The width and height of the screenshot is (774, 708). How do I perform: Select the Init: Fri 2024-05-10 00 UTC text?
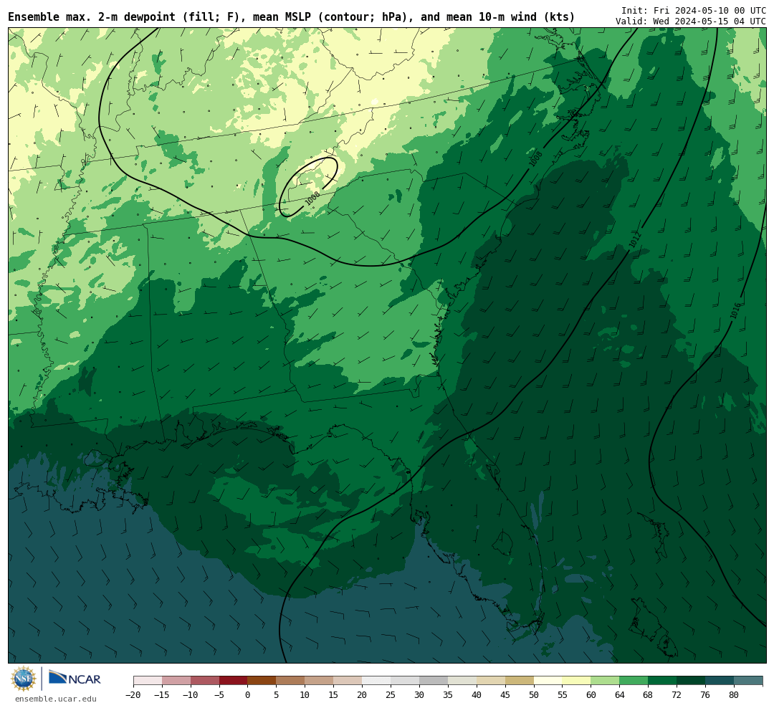(x=694, y=10)
